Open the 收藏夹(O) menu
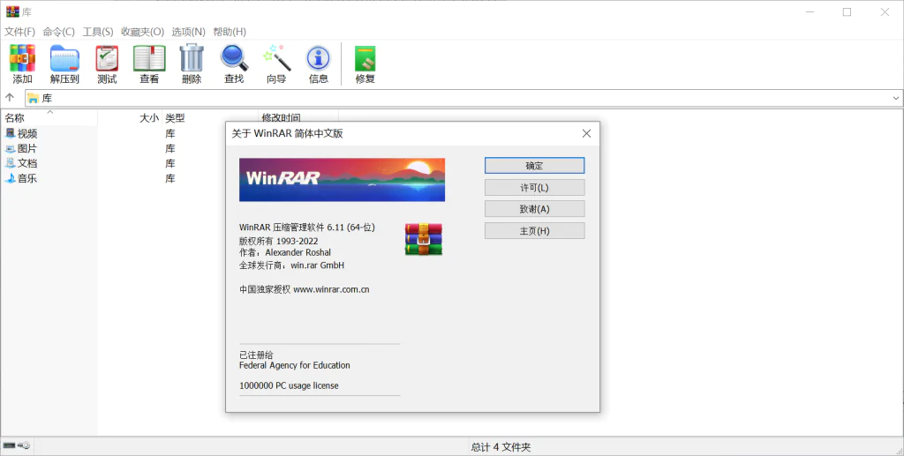 (142, 32)
